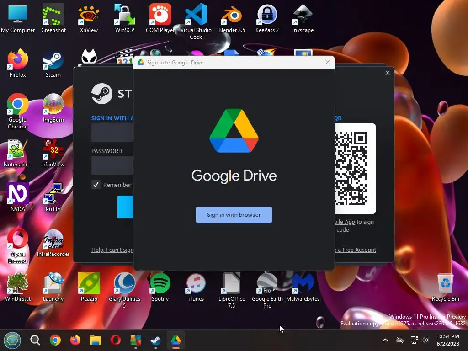
Task: Open Google Chrome desktop shortcut
Action: pyautogui.click(x=18, y=111)
